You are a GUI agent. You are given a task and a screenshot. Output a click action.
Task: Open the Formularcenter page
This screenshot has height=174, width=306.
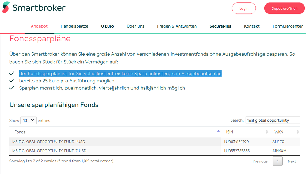pyautogui.click(x=288, y=26)
